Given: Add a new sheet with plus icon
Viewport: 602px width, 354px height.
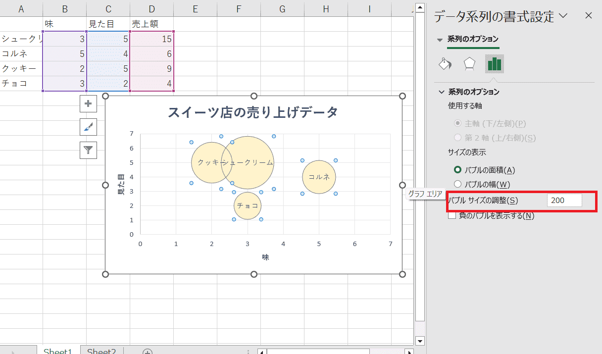Looking at the screenshot, I should [147, 352].
